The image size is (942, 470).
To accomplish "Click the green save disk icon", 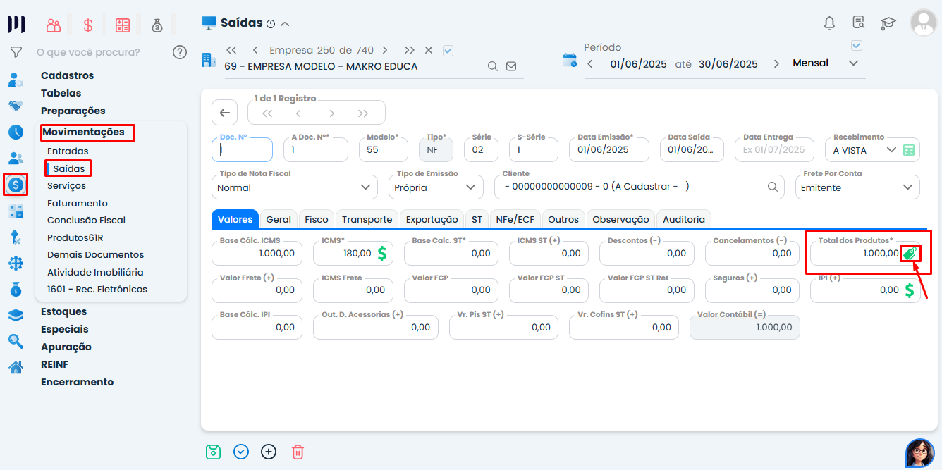I will click(x=213, y=452).
